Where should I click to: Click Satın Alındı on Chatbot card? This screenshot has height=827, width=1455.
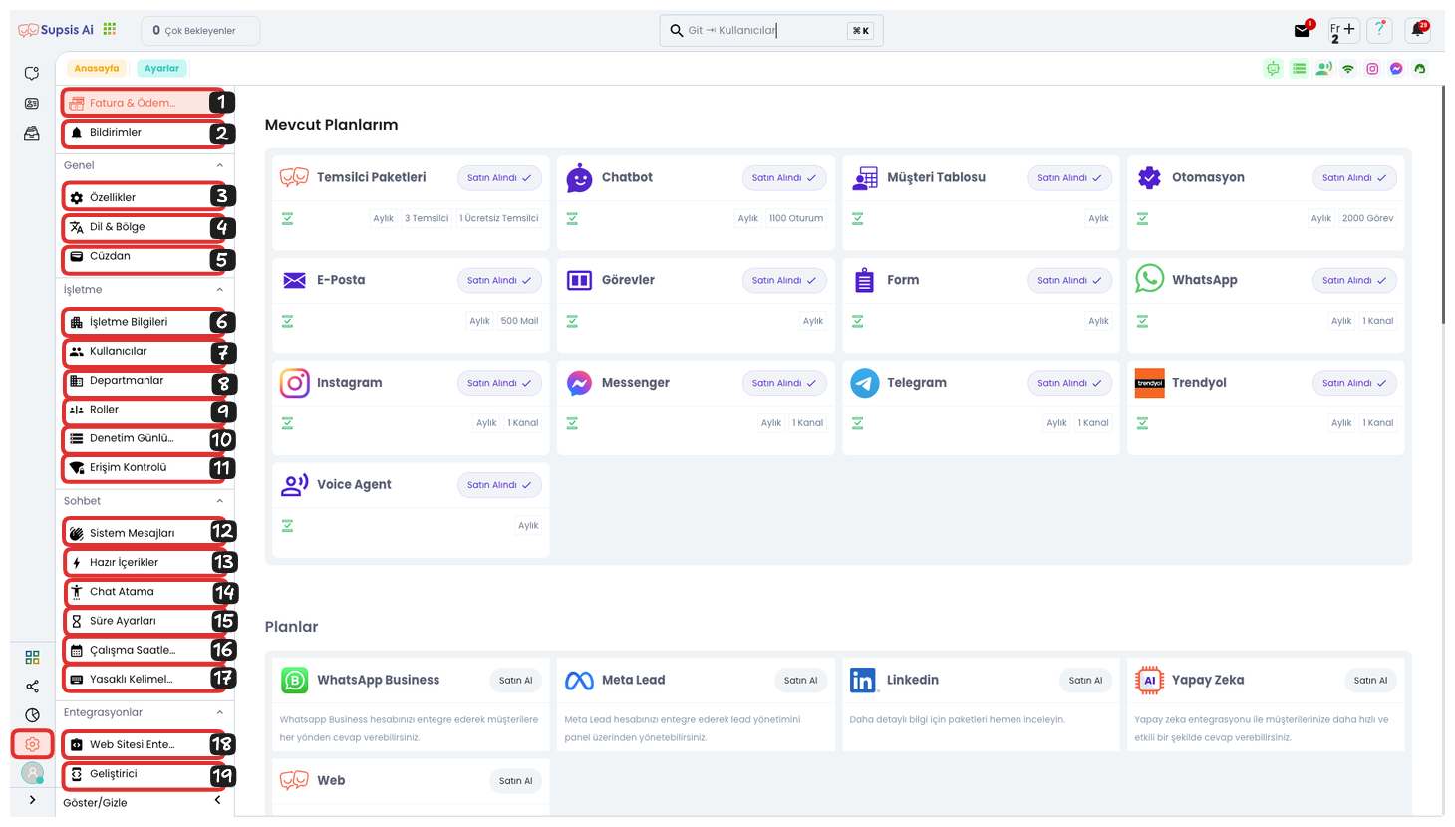(784, 178)
